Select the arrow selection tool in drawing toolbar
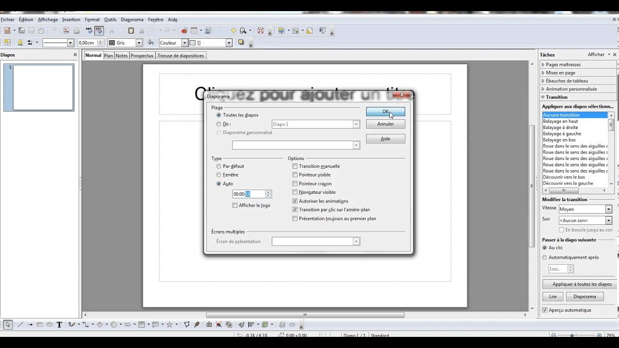 click(x=8, y=325)
